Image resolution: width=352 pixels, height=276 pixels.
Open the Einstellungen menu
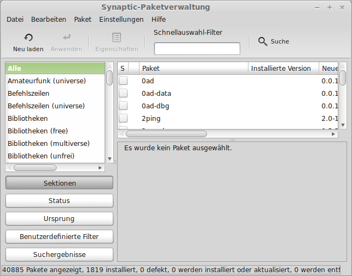pyautogui.click(x=121, y=20)
